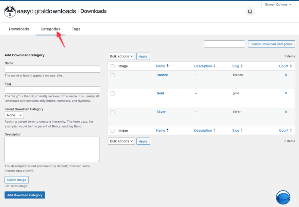This screenshot has width=299, height=207.
Task: Click the Search Download Categories button
Action: click(271, 44)
